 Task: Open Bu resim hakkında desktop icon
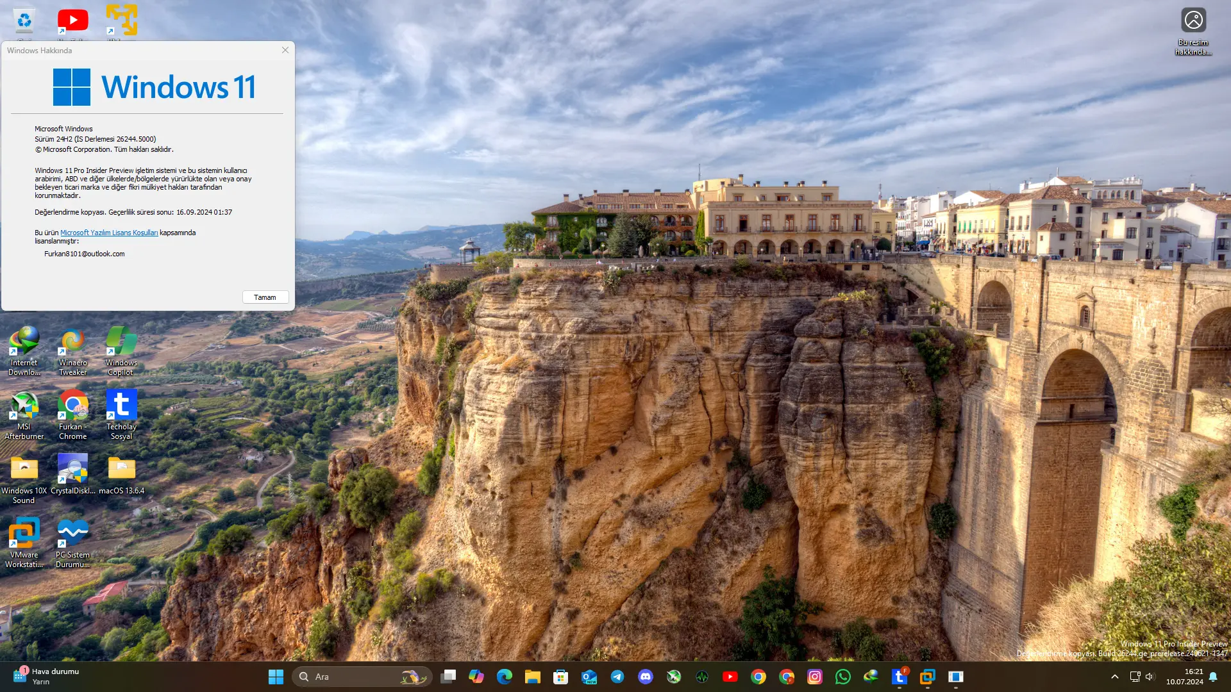(1193, 31)
